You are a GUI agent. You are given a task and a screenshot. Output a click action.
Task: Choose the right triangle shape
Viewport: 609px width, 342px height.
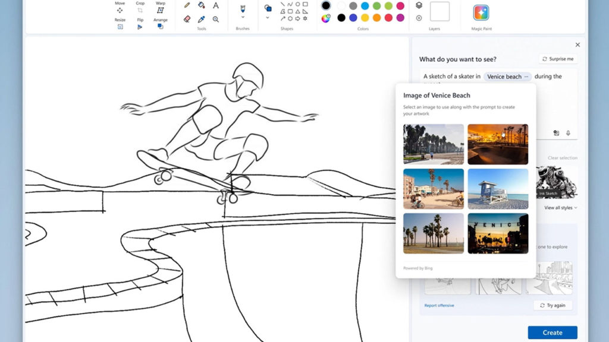coord(305,11)
